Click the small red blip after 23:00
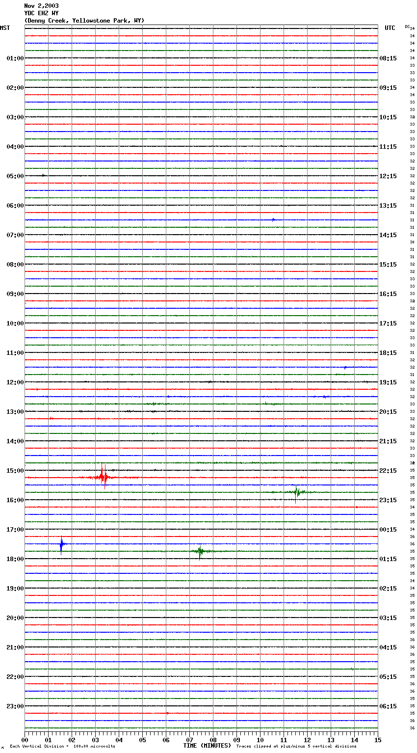 [167, 713]
